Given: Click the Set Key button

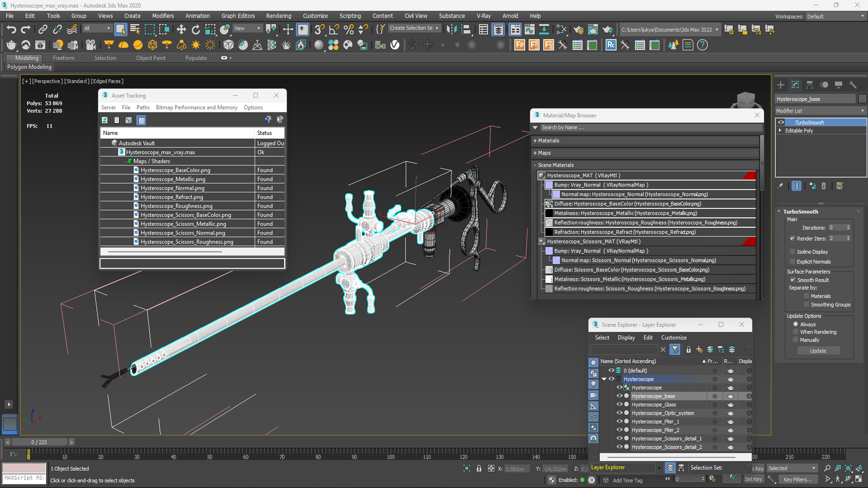Looking at the screenshot, I should 753,479.
